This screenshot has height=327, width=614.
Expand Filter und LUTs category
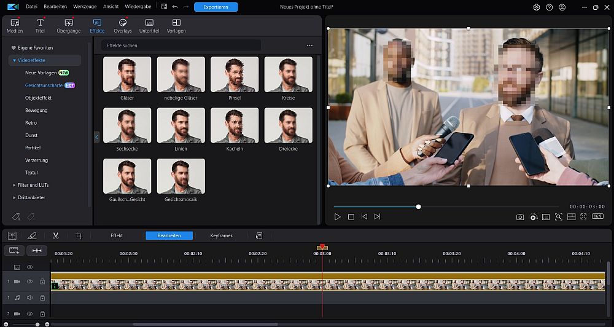point(14,185)
